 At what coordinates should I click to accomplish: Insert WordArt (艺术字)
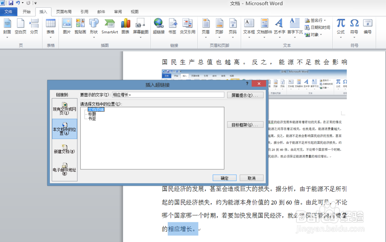[279, 27]
